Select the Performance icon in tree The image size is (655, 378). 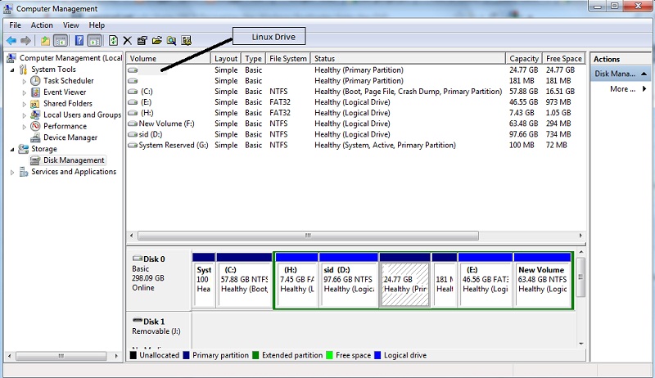coord(35,126)
